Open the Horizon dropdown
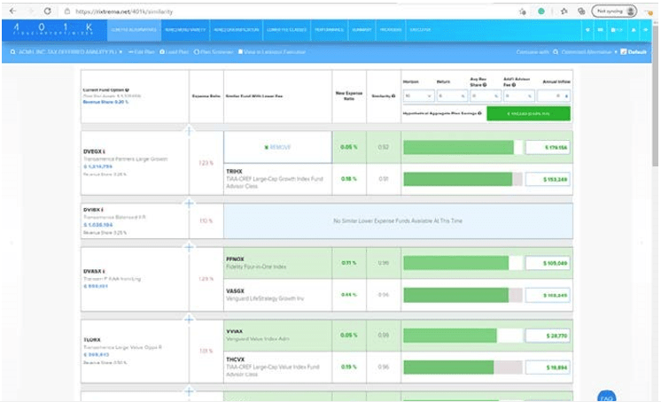Screen dimensions: 661x402 click(x=417, y=96)
